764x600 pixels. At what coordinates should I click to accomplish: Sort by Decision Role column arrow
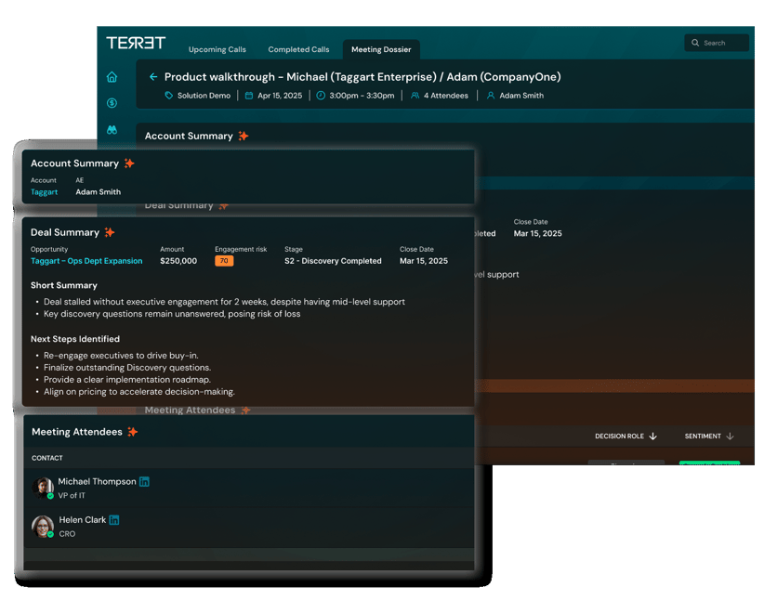[652, 437]
